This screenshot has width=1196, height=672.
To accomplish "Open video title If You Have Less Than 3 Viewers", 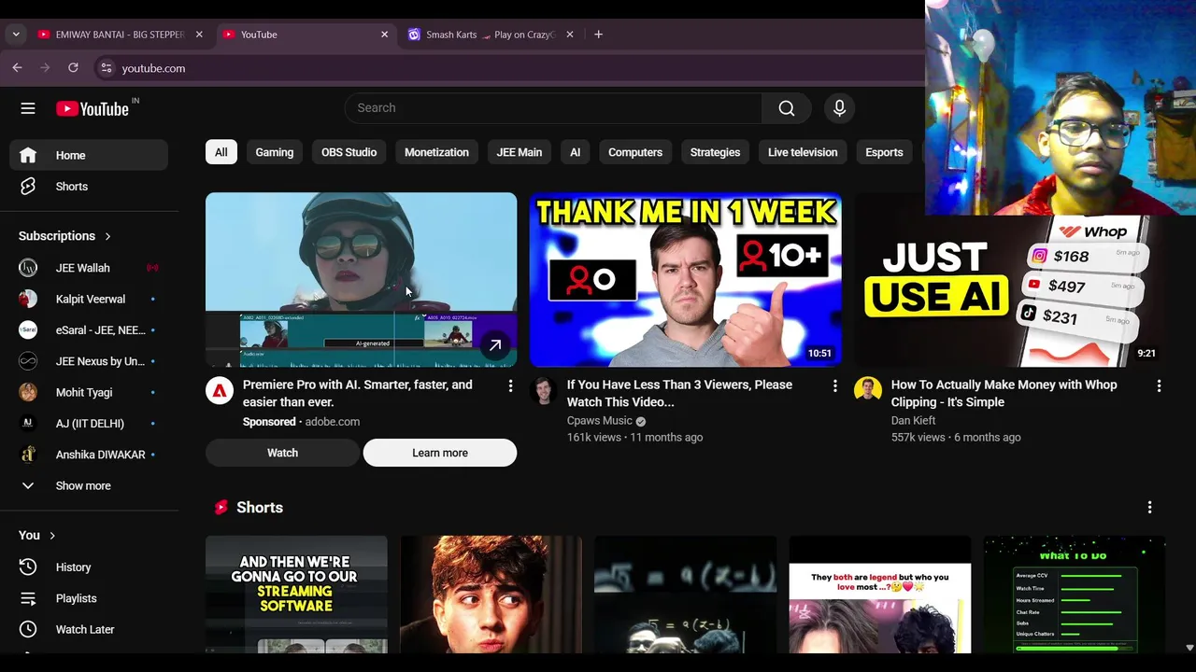I will click(679, 393).
